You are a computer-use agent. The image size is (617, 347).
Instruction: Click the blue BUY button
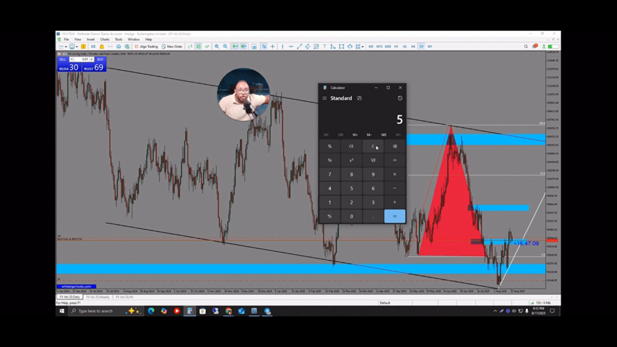[100, 59]
